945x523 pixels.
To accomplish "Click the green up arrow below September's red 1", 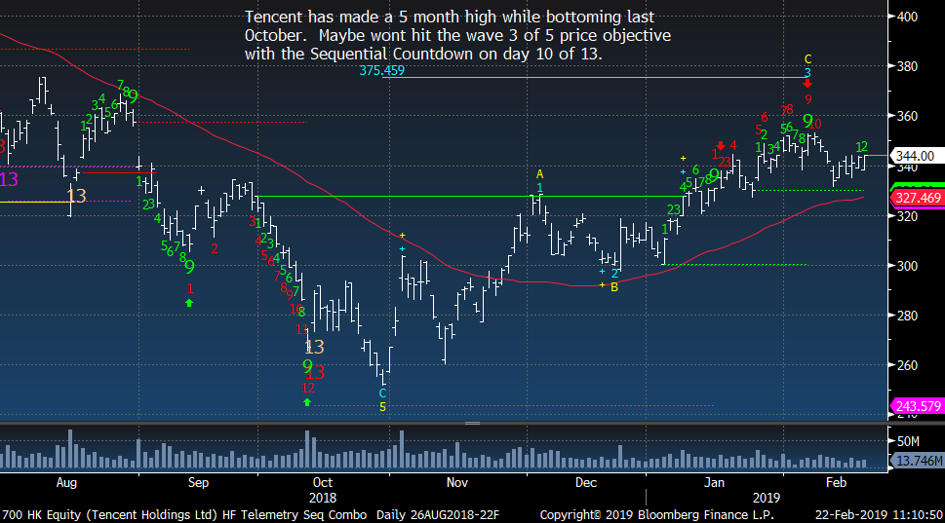I will [x=189, y=303].
